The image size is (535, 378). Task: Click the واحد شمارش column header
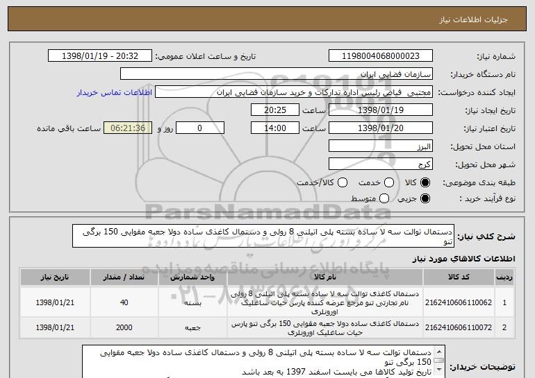pos(192,277)
